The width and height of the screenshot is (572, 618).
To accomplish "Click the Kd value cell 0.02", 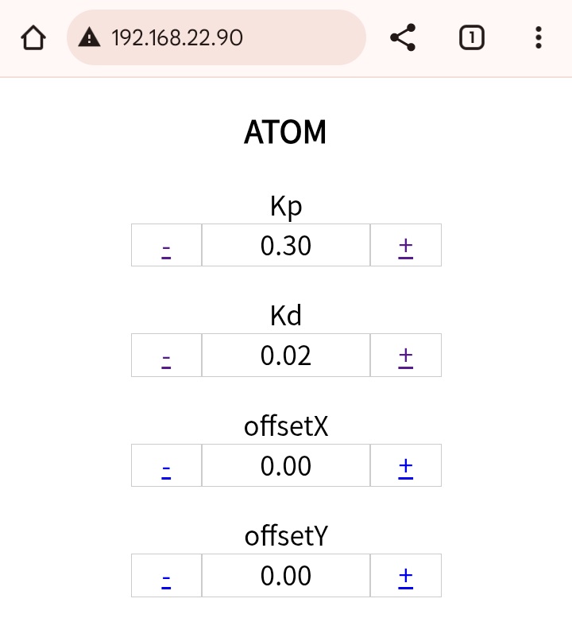I will (286, 355).
